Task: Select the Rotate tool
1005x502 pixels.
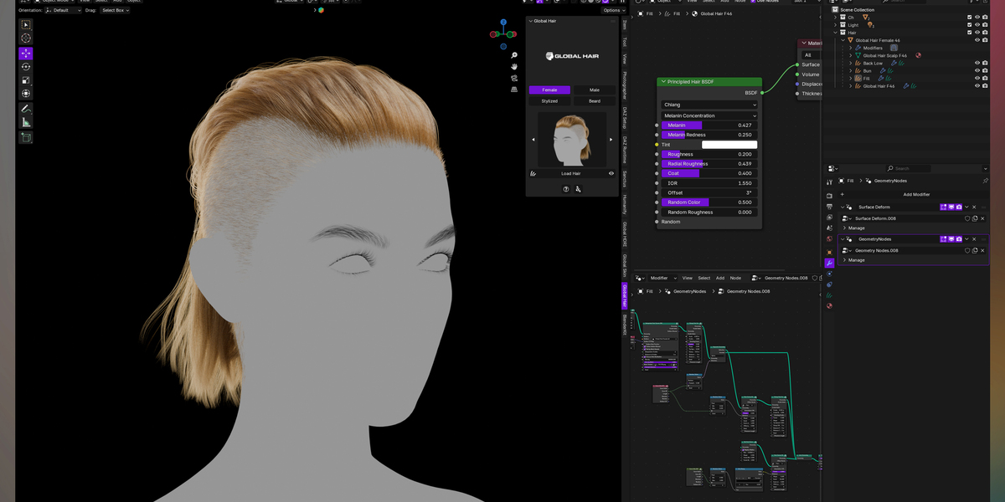Action: point(25,66)
